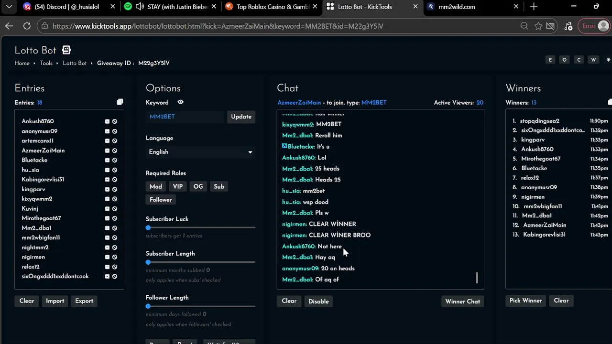Block nigirmen using the ban icon
612x344 pixels.
[x=115, y=257]
